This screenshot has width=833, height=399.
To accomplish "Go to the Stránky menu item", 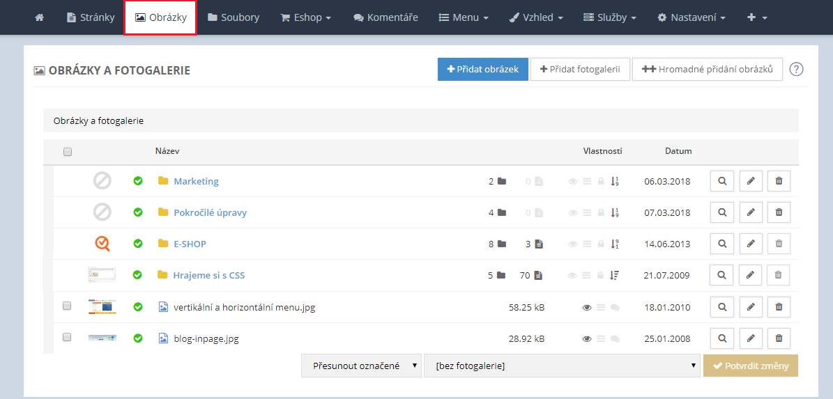I will (91, 17).
